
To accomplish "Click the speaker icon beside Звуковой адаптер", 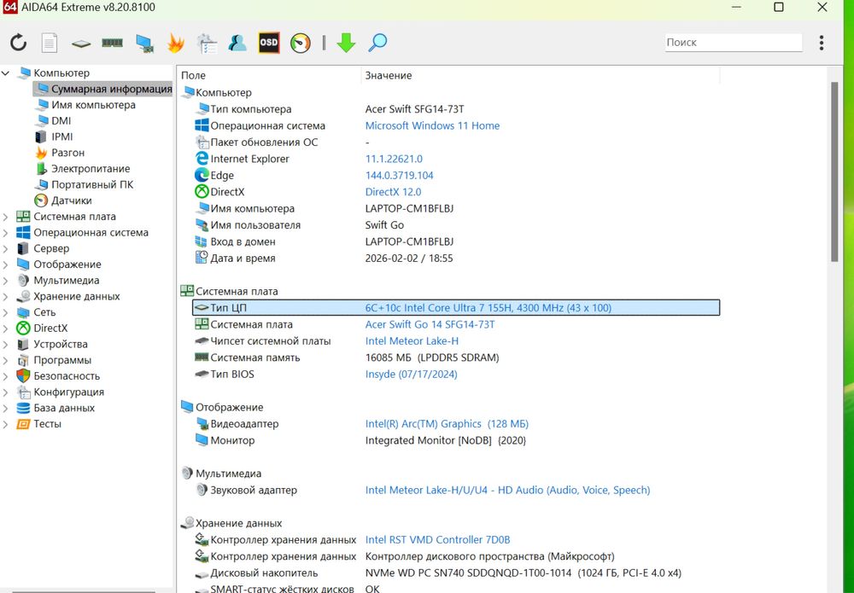I will 202,490.
